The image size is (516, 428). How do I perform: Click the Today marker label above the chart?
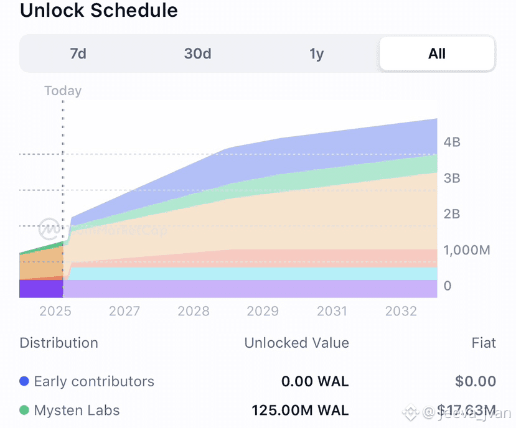click(63, 91)
